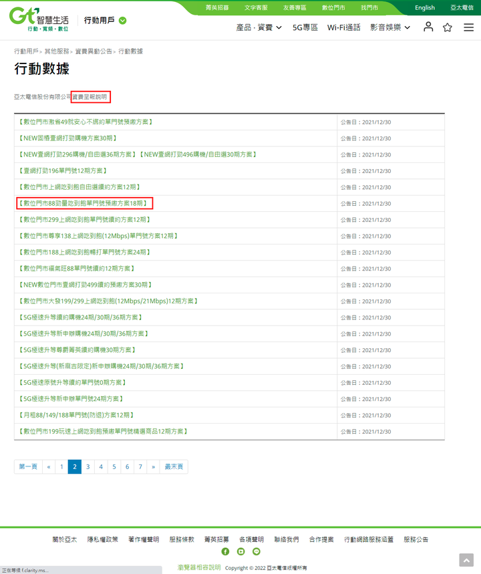Open the user account icon

(x=428, y=27)
